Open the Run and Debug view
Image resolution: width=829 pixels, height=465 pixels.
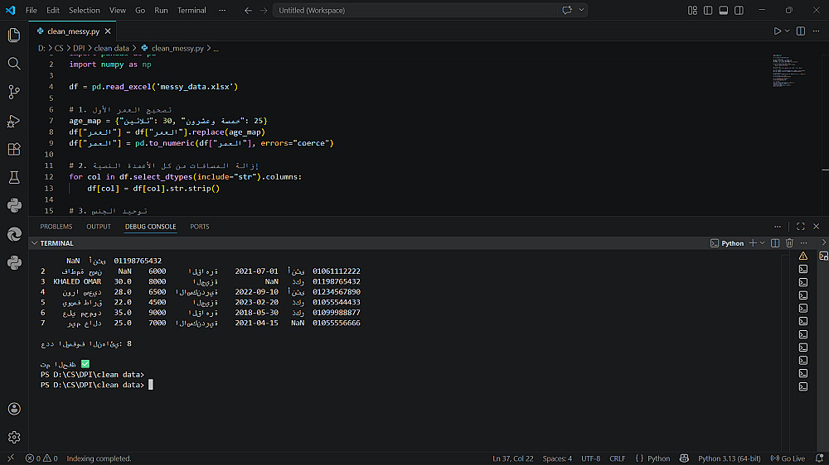click(x=13, y=121)
